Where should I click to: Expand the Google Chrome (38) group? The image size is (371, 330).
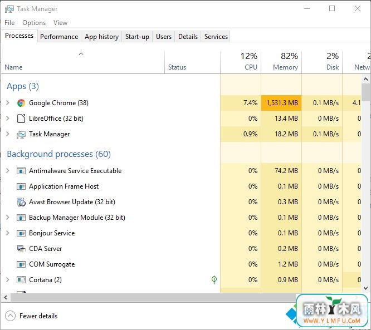pyautogui.click(x=8, y=103)
